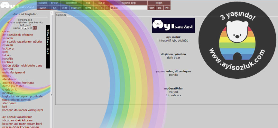Open .ayı sözlük yazarlarının vücutlarındaki kıl oranı

(17, 118)
